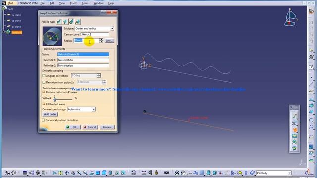Click the Preview button
The image size is (317, 178).
click(107, 127)
